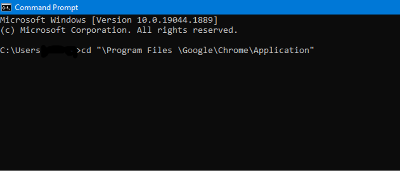Click Application in the typed path
This screenshot has width=400, height=171.
point(281,51)
